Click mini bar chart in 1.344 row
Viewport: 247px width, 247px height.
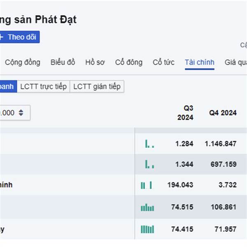coord(149,164)
